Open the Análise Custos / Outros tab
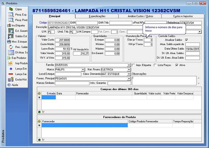 coord(140,16)
